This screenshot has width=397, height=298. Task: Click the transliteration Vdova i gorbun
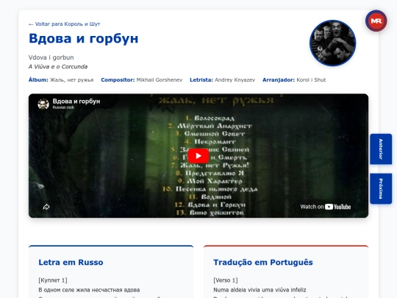(x=51, y=57)
